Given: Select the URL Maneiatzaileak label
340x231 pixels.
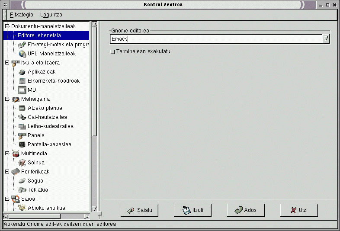Looking at the screenshot, I should (51, 54).
